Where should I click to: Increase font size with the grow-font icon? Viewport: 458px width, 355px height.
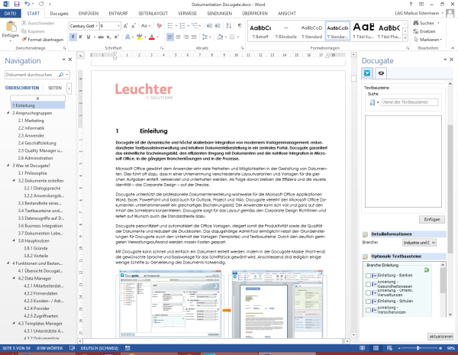[126, 26]
